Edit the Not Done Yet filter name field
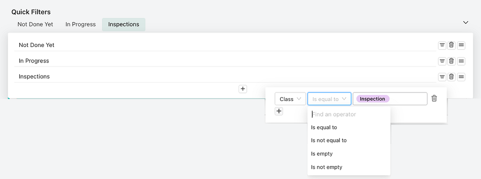 pos(225,45)
